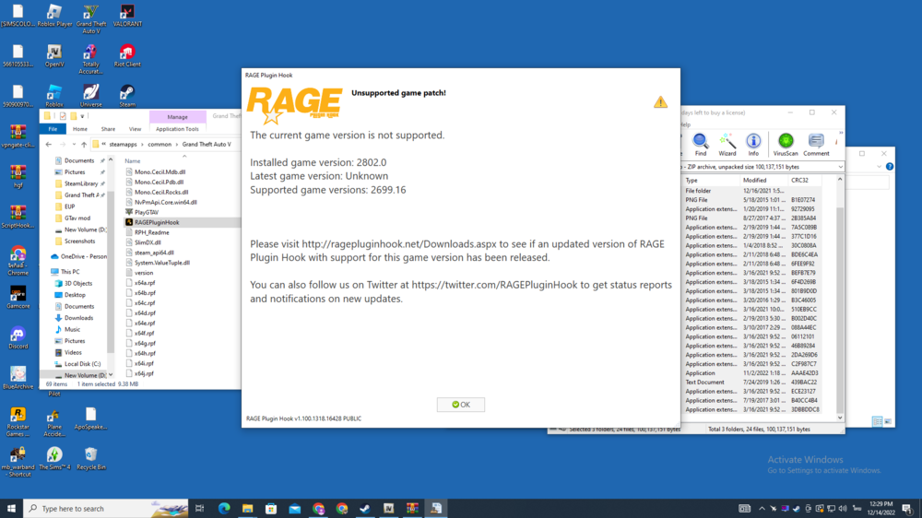Open Task View on taskbar
The width and height of the screenshot is (922, 518).
tap(200, 509)
